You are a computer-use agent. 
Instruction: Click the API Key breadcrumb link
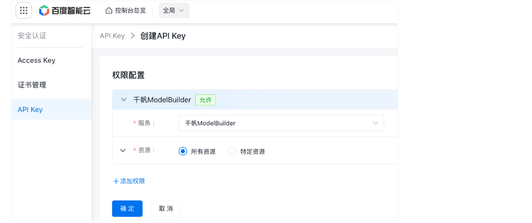coord(112,36)
